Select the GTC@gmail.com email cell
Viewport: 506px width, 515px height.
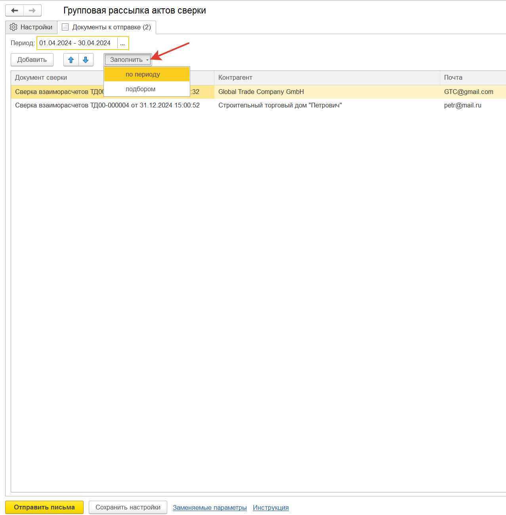point(473,92)
